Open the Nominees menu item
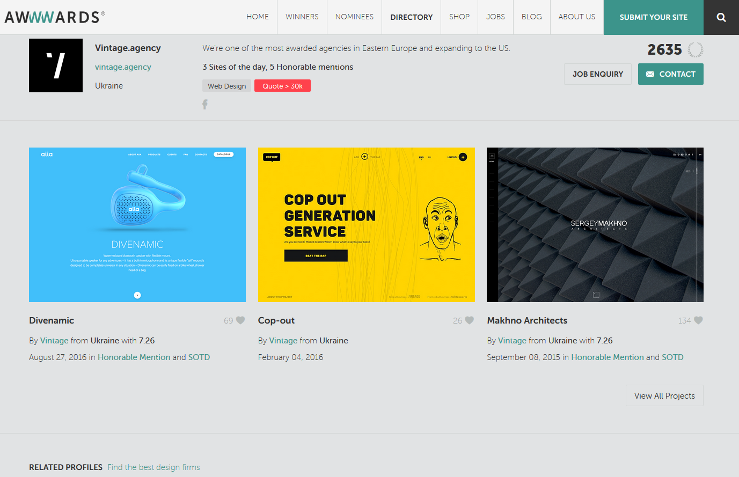 pos(354,17)
